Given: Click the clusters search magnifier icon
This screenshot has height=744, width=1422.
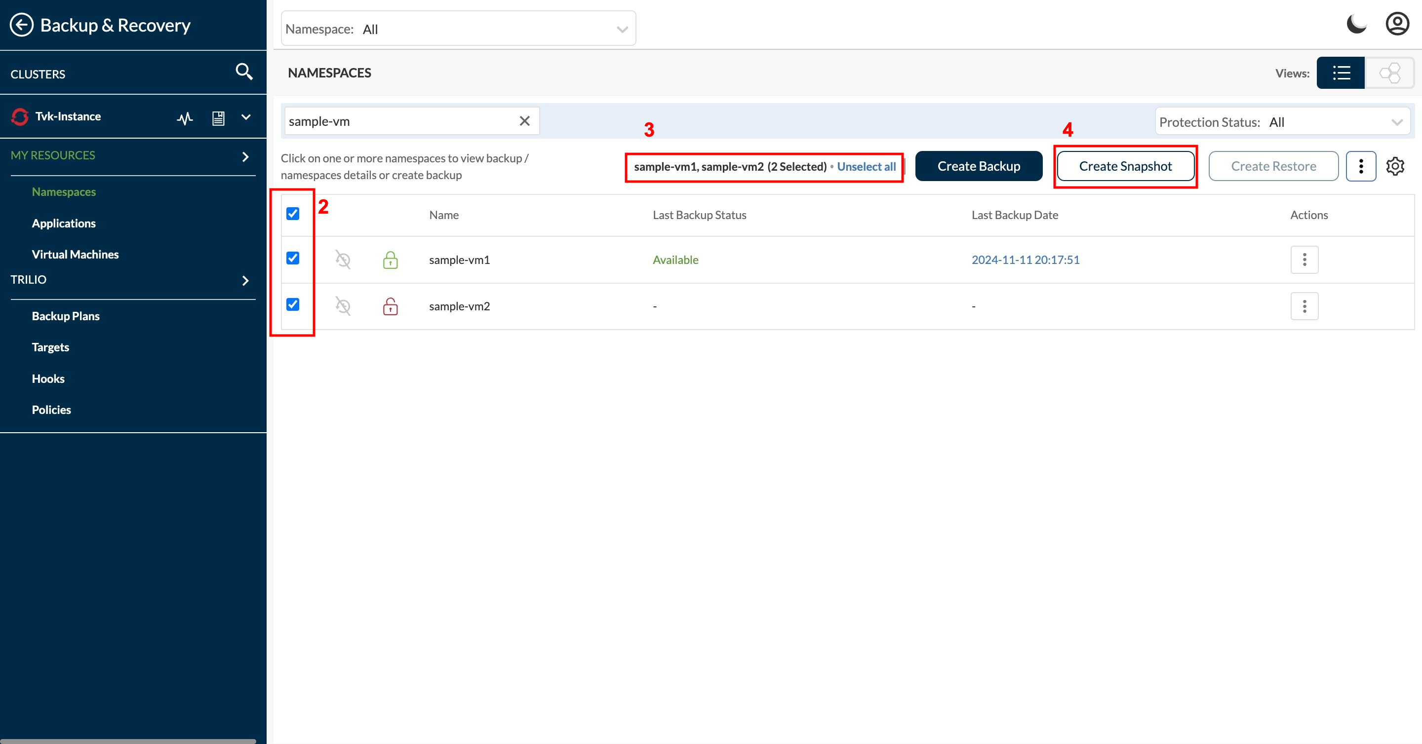Looking at the screenshot, I should (244, 72).
